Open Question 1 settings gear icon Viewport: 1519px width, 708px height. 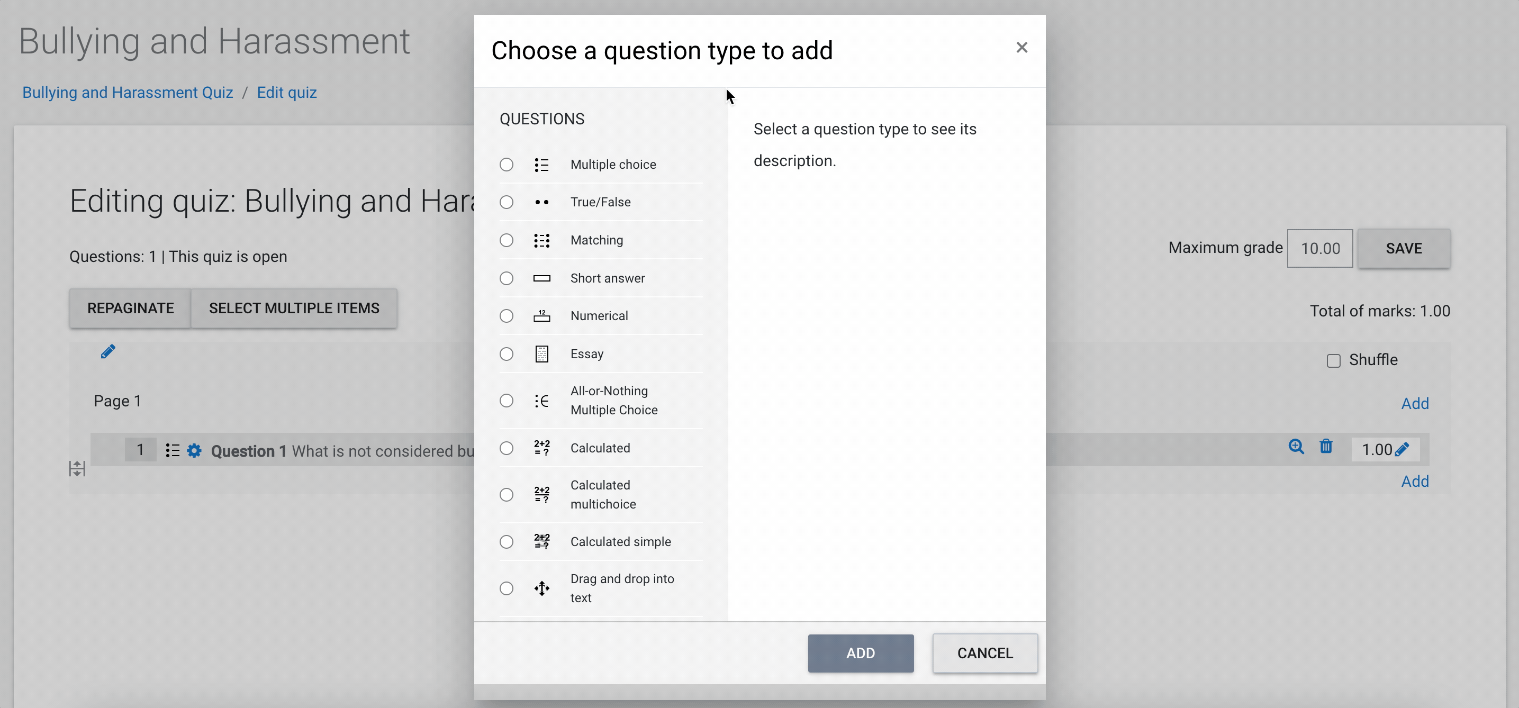tap(194, 451)
